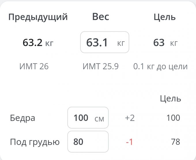Image resolution: width=196 pixels, height=160 pixels.
Task: Tap the Цель header above measurement goals
Action: click(x=170, y=99)
